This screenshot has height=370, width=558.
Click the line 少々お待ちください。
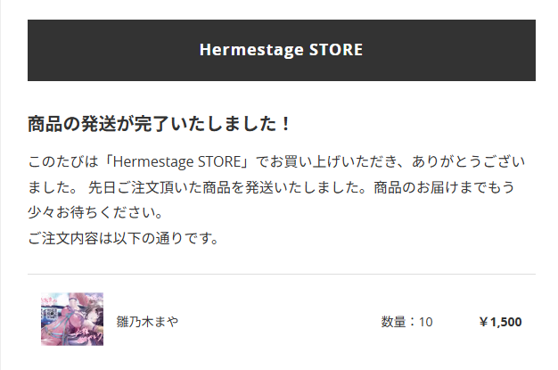click(x=95, y=212)
